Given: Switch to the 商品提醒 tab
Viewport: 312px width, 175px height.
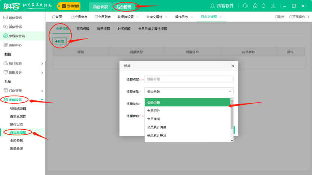Looking at the screenshot, I should (x=83, y=28).
